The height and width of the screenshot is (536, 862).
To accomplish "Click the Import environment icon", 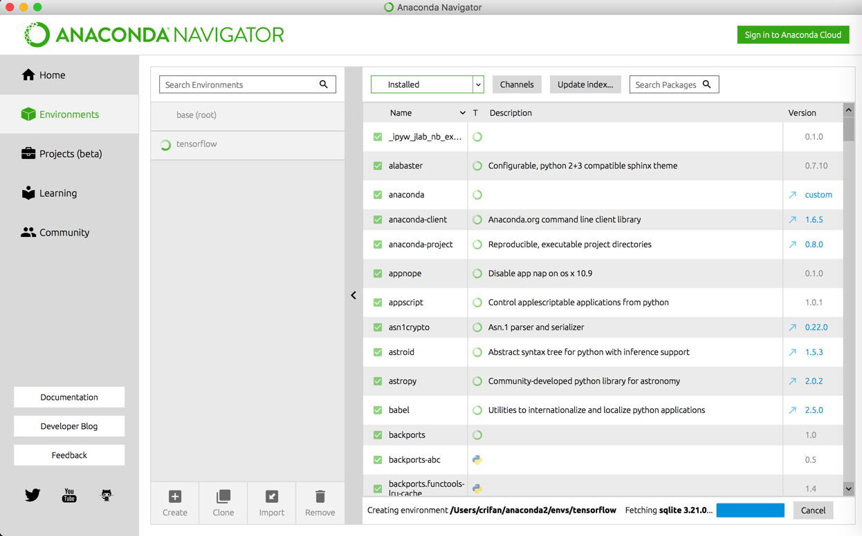I will click(272, 497).
